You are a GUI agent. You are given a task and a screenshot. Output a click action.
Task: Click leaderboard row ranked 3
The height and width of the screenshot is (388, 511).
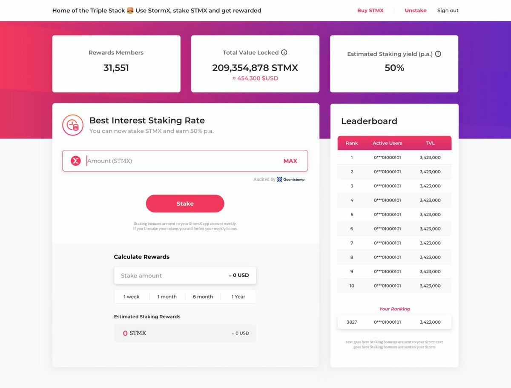(394, 186)
